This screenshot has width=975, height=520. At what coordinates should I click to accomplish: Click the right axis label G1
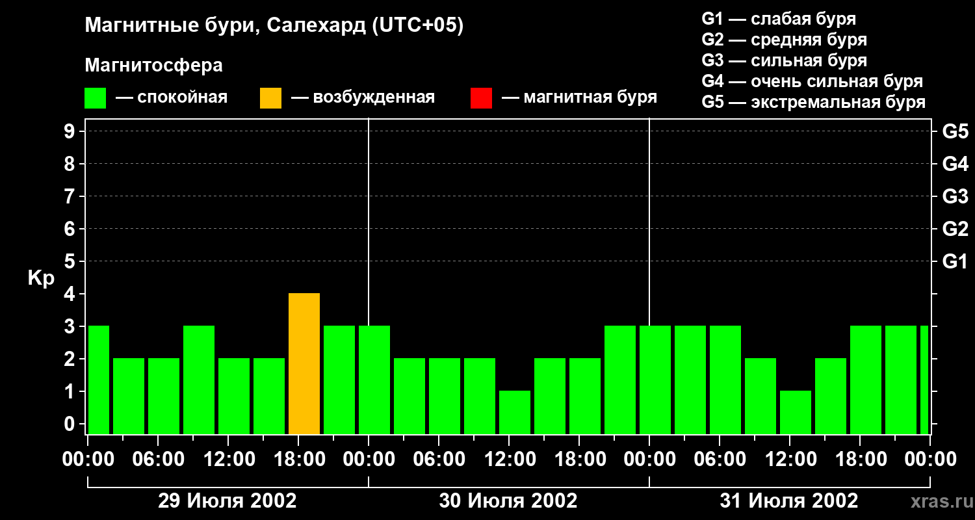click(955, 261)
